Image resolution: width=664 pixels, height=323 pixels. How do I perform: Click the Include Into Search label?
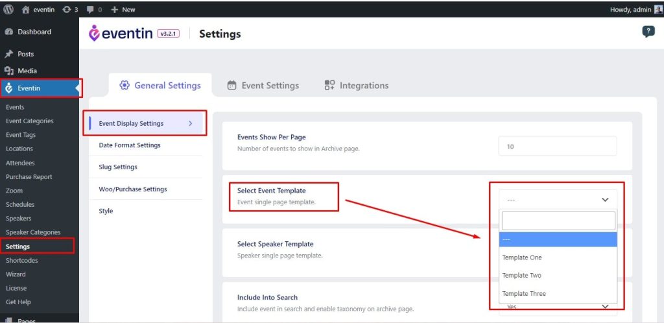(x=267, y=297)
